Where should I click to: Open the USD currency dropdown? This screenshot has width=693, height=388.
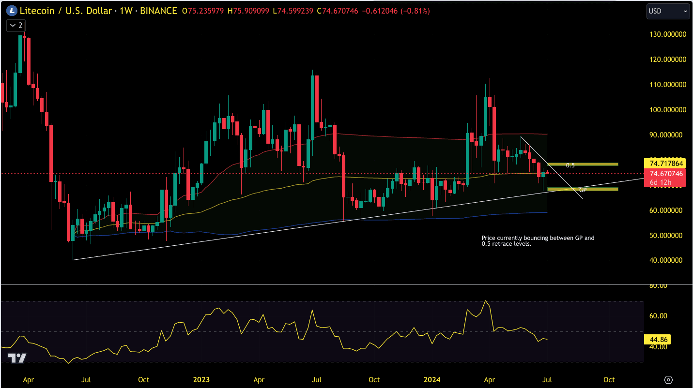point(668,11)
